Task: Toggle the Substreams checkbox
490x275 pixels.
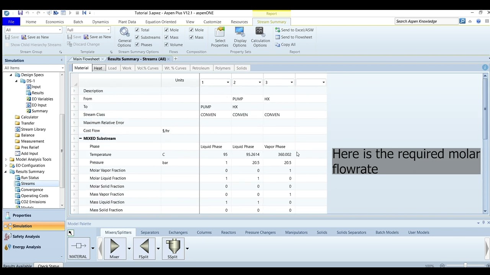Action: point(137,37)
